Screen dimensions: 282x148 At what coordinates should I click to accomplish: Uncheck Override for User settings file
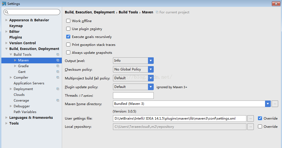pos(260,118)
